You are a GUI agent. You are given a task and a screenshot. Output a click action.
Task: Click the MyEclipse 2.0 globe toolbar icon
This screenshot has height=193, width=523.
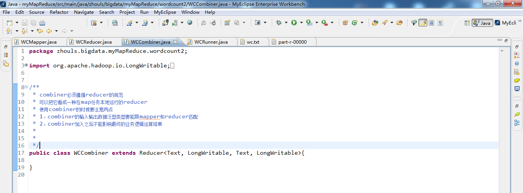(x=115, y=23)
